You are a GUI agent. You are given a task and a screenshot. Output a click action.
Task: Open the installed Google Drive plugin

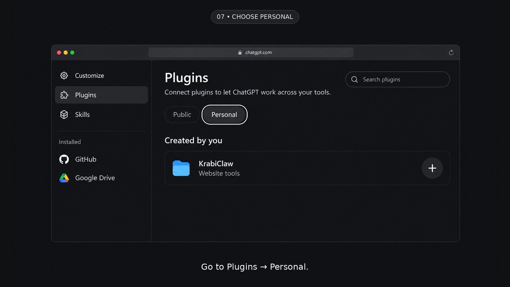[102, 178]
